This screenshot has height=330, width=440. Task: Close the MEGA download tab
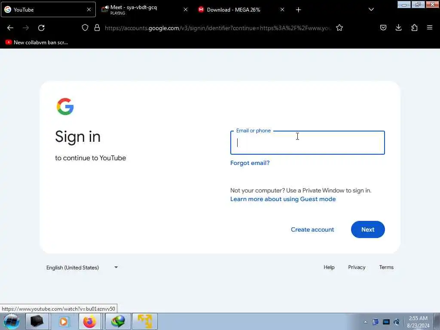(282, 9)
